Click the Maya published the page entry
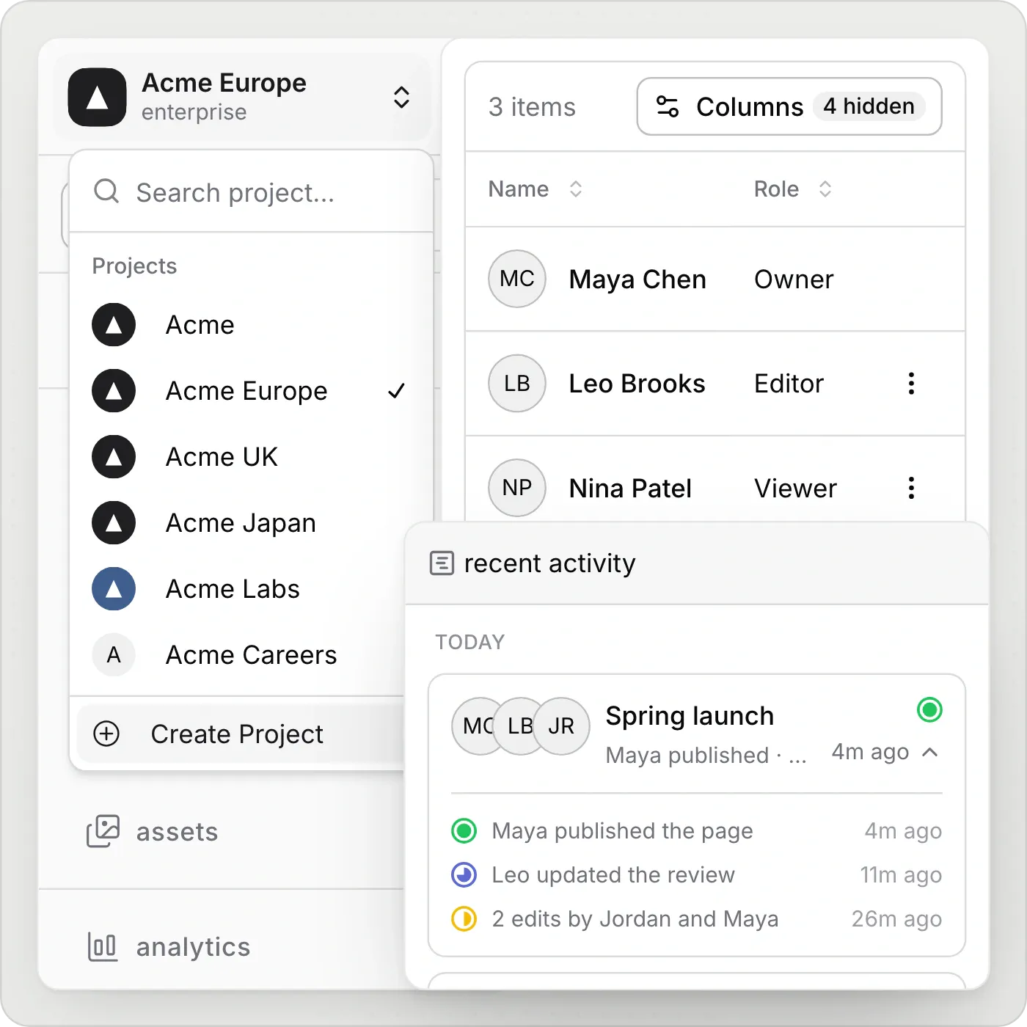 (696, 831)
